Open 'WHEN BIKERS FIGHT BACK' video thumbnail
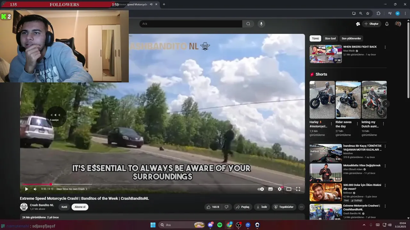The image size is (410, 230). point(326,54)
